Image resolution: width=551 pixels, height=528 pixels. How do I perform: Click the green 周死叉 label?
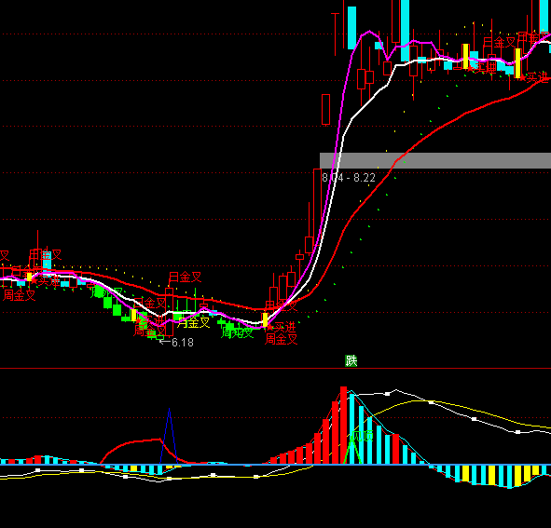[x=237, y=332]
